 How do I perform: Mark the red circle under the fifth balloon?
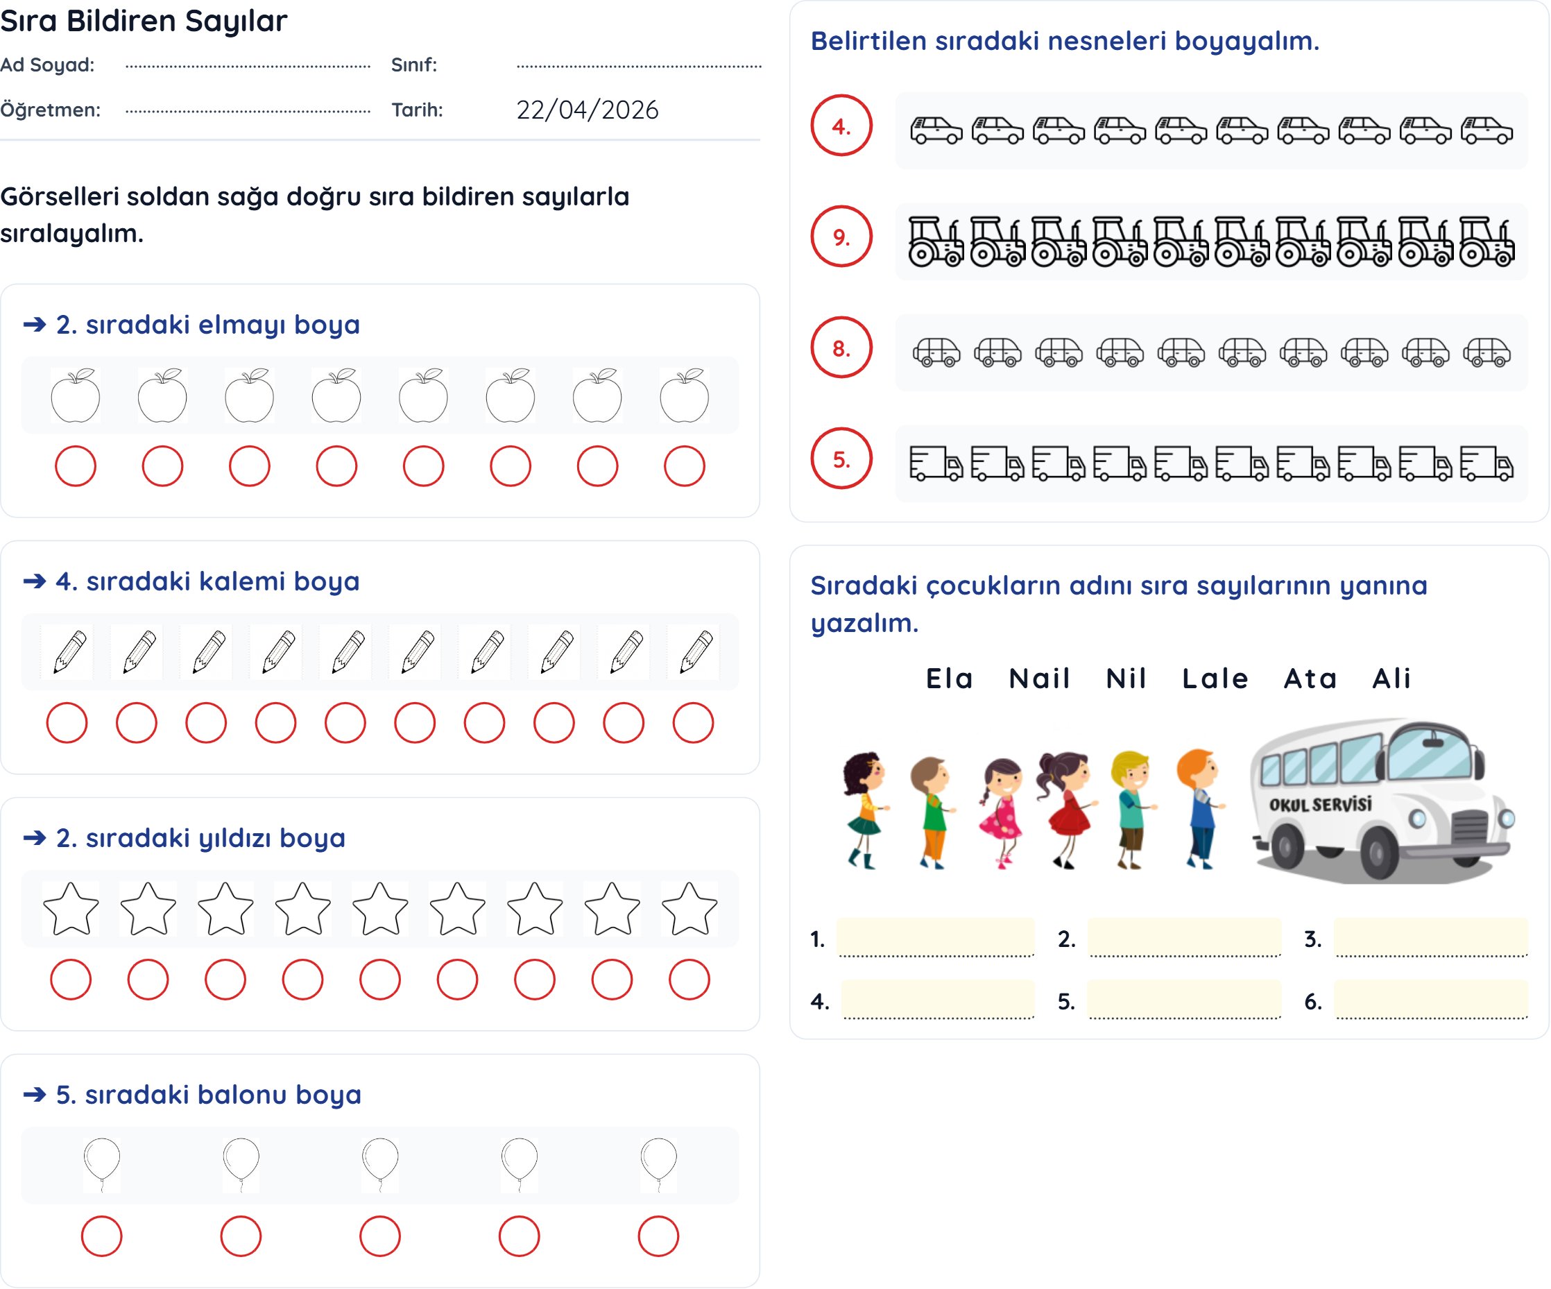(x=658, y=1236)
